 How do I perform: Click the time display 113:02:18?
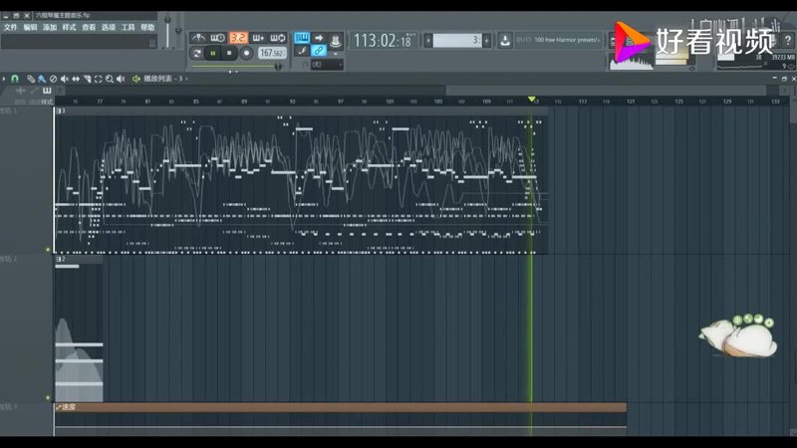pyautogui.click(x=385, y=40)
